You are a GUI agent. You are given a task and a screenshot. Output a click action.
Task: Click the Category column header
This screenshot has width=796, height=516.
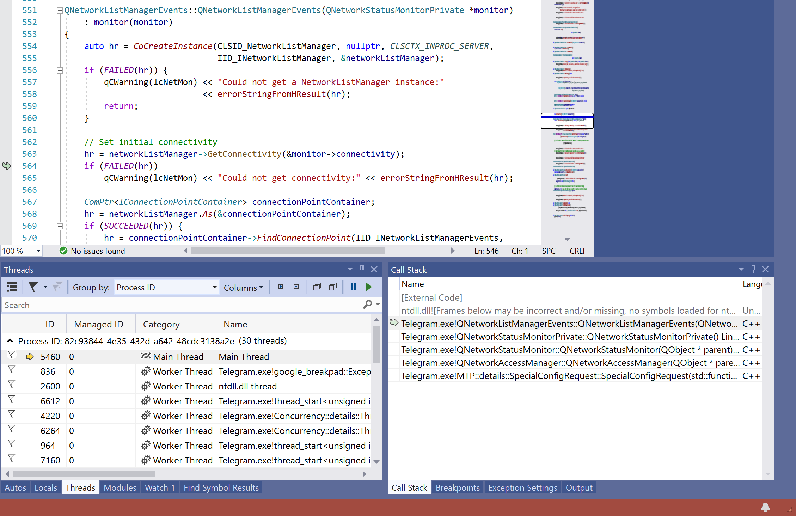tap(161, 324)
